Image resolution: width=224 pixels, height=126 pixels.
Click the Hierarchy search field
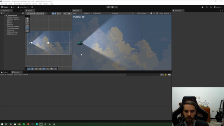13,13
